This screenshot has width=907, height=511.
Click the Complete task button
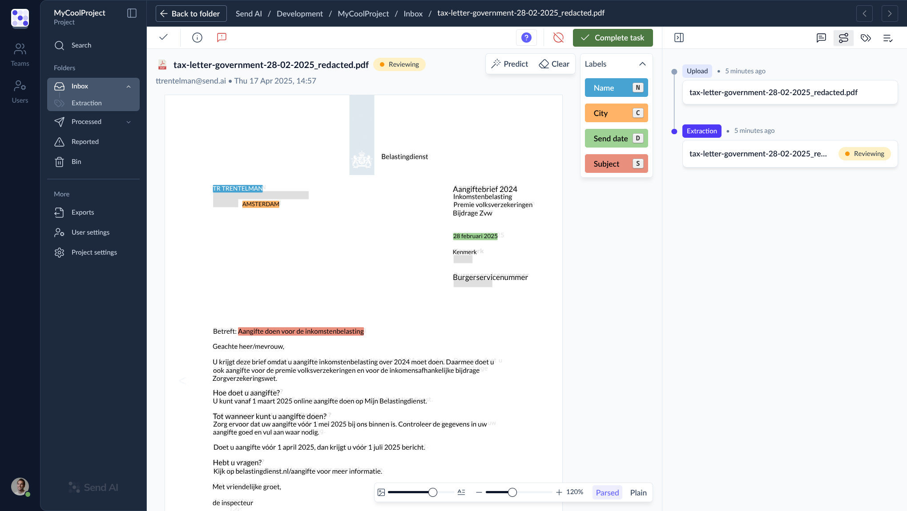tap(613, 38)
